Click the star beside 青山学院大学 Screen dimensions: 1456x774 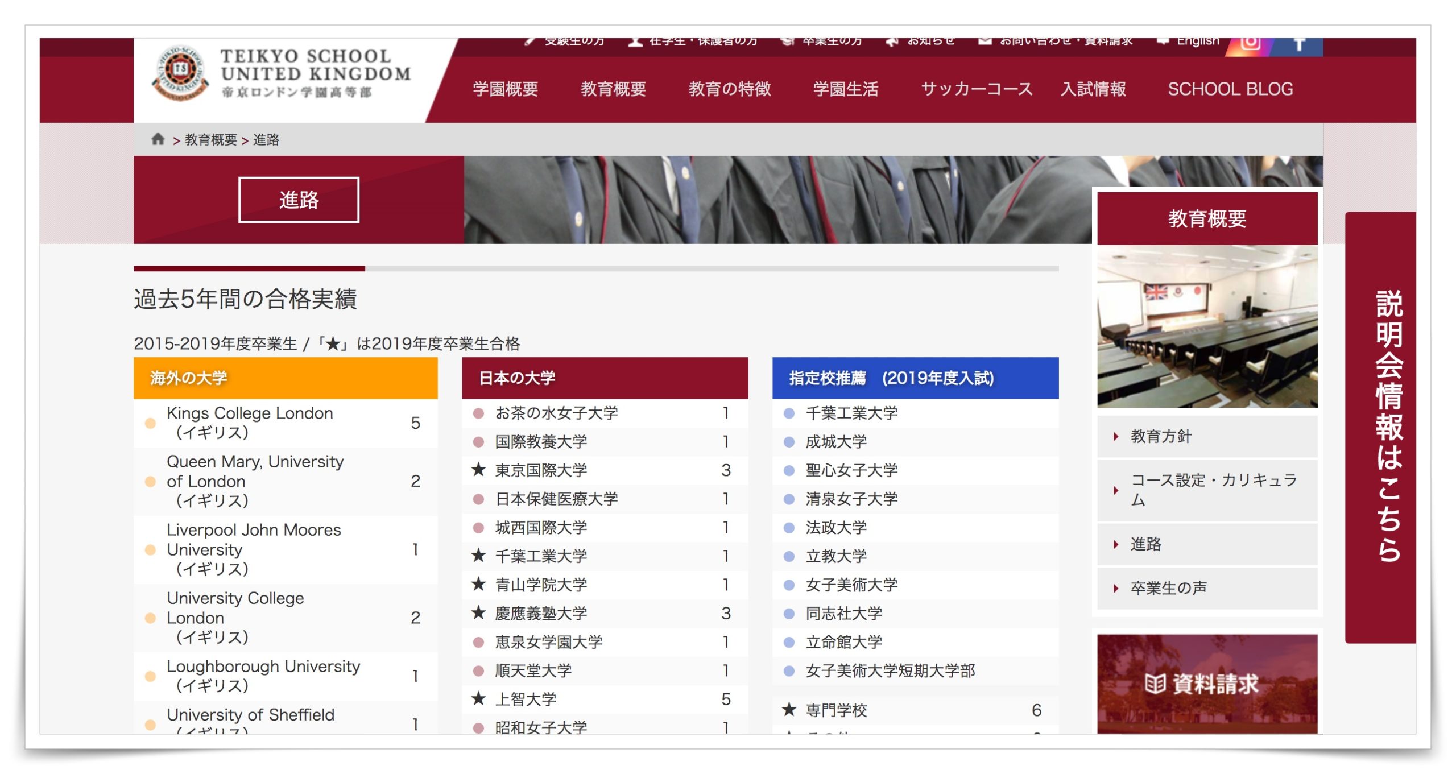tap(478, 584)
